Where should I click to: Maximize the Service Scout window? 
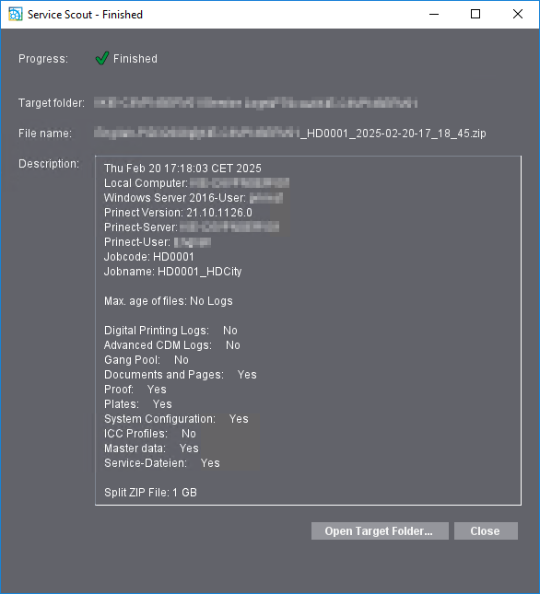click(475, 15)
